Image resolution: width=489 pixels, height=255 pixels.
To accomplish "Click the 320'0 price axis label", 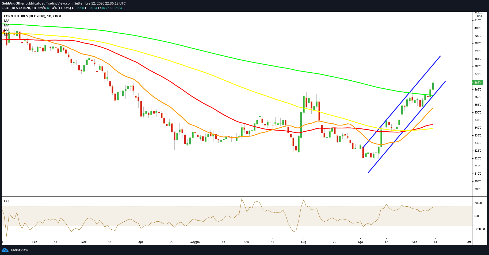I will click(x=478, y=158).
